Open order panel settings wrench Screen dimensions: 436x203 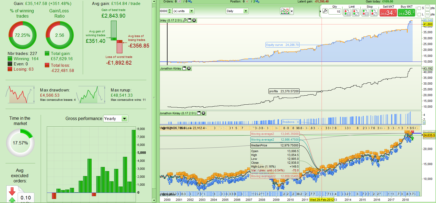pyautogui.click(x=325, y=11)
